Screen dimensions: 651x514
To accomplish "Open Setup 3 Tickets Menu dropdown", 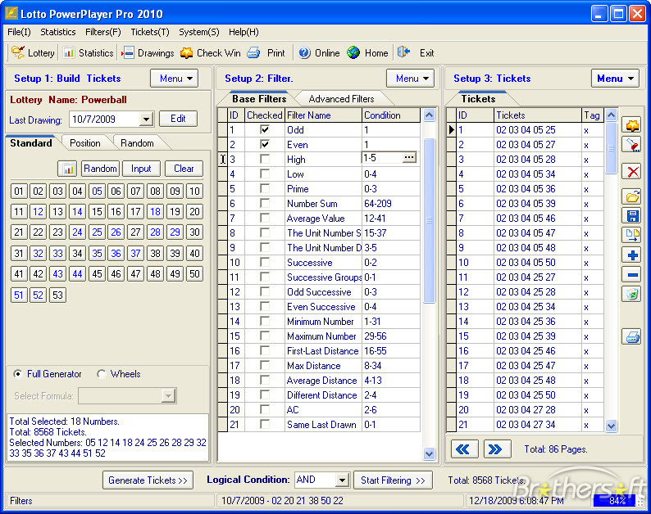I will tap(615, 79).
